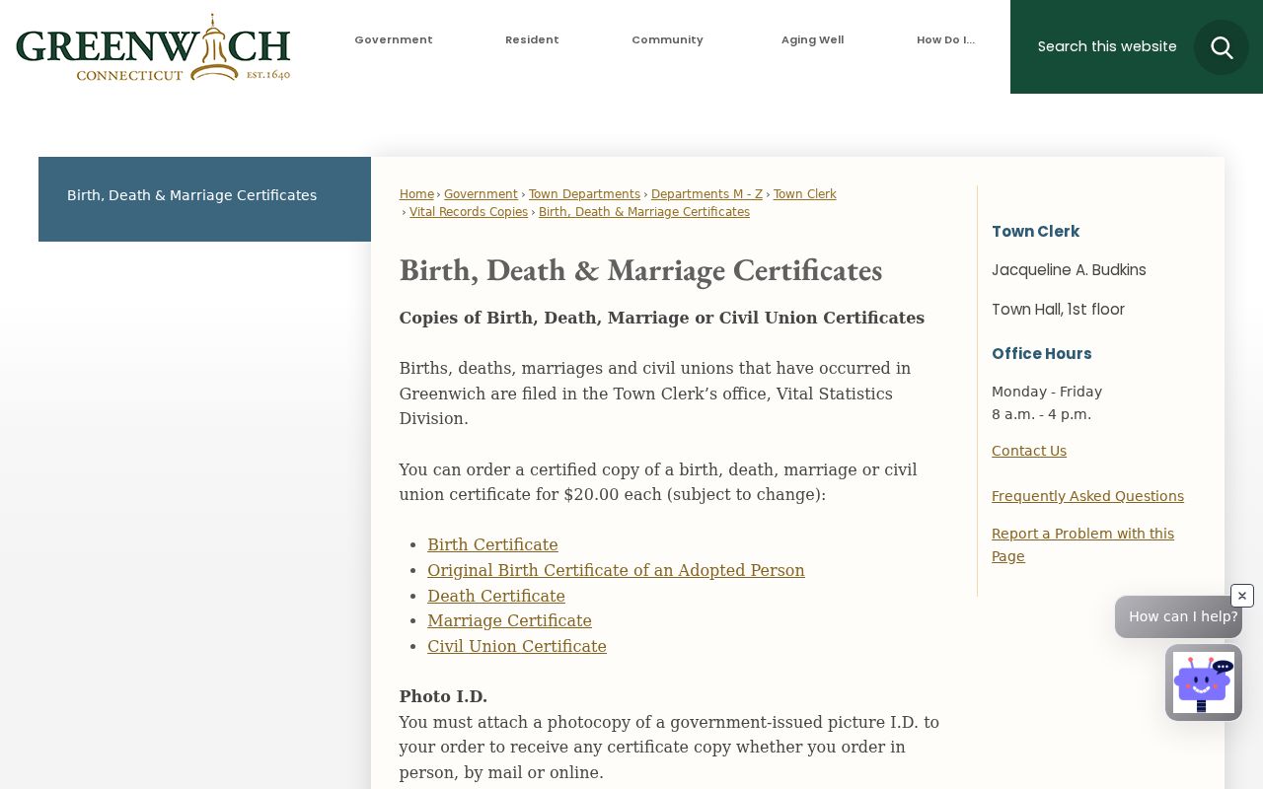Open Original Birth Certificate of an Adopted Person
Screen dimensions: 1263x789
point(616,570)
